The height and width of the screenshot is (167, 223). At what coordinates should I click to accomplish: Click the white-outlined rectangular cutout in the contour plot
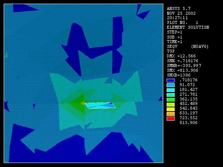coord(100,106)
